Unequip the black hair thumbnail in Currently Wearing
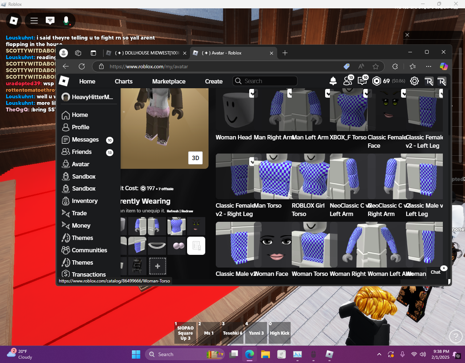The width and height of the screenshot is (465, 363). click(137, 266)
